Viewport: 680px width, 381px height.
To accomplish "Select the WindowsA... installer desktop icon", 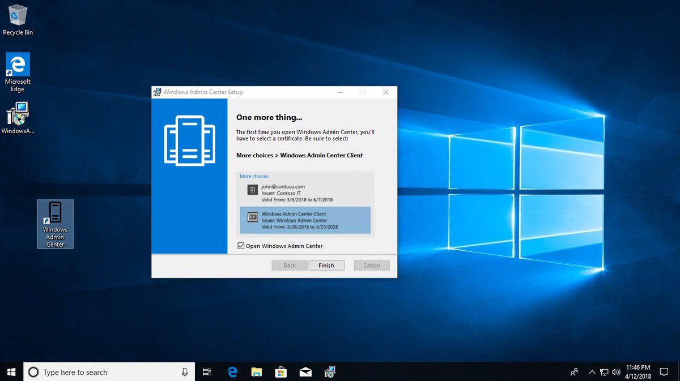I will coord(18,118).
